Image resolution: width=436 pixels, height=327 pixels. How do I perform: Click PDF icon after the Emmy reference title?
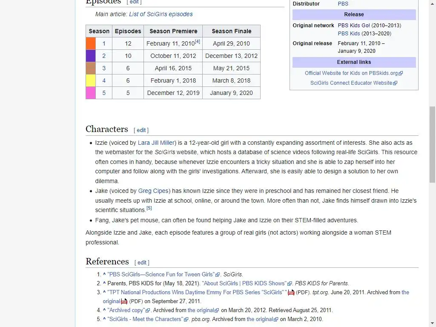[x=291, y=293]
